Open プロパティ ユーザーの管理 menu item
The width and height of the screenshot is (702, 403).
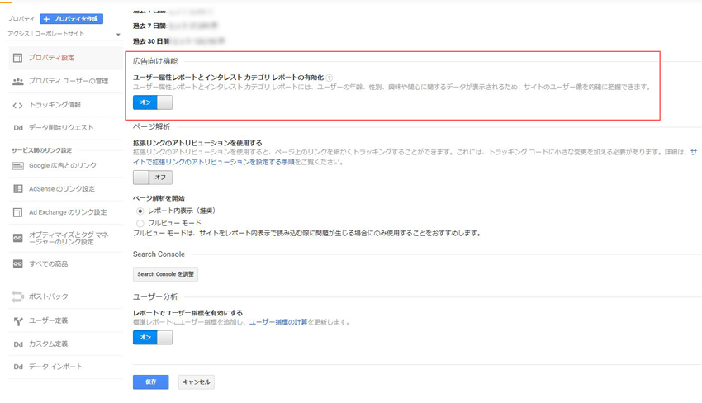click(x=65, y=81)
